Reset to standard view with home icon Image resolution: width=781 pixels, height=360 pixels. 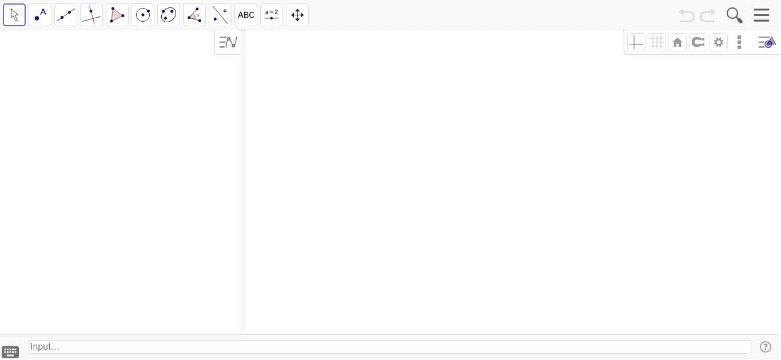coord(678,42)
